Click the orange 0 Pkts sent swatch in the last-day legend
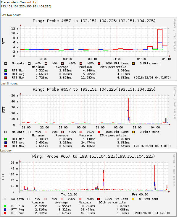Viewport: 179px width, 217px height. (133, 199)
